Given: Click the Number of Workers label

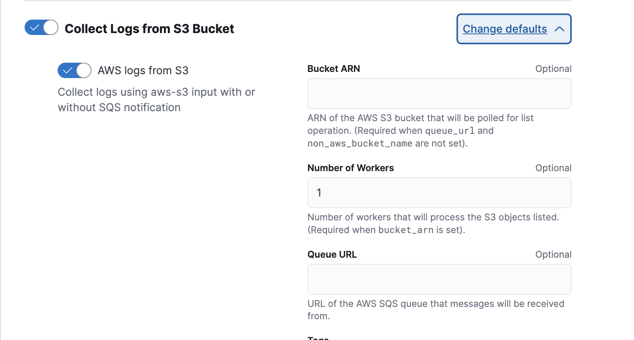Looking at the screenshot, I should coord(350,168).
